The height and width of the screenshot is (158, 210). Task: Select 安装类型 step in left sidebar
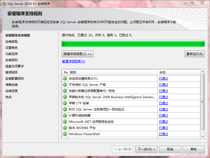[12, 42]
